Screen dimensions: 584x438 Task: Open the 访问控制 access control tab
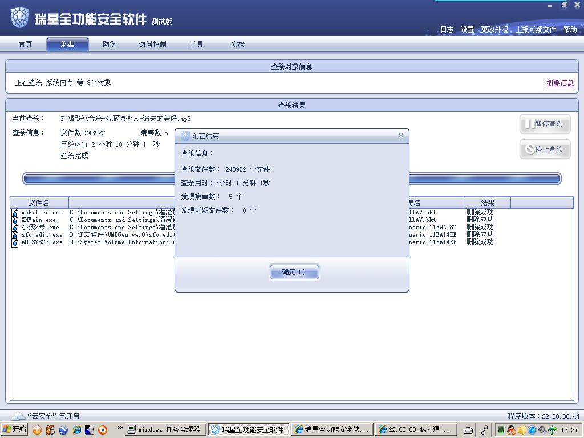tap(152, 44)
